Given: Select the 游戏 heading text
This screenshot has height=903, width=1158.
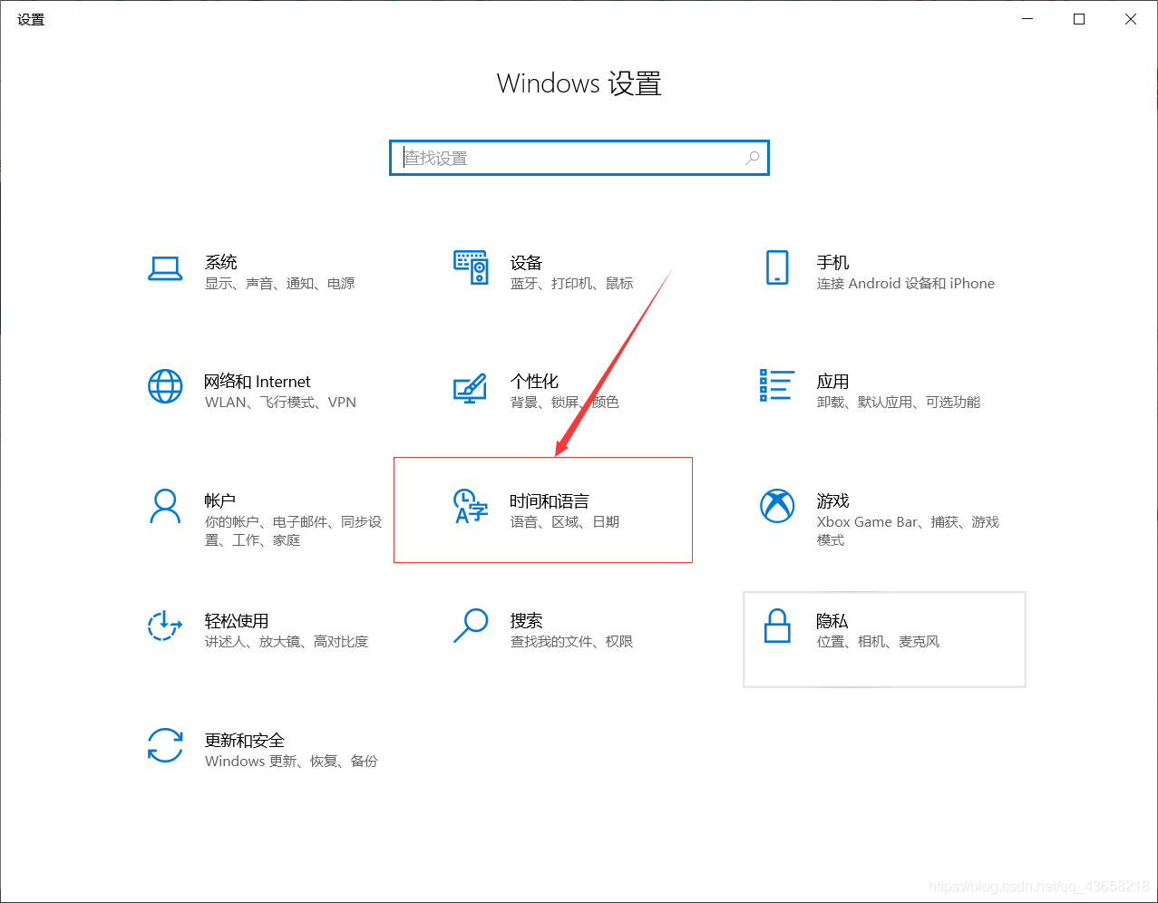Looking at the screenshot, I should [x=832, y=500].
